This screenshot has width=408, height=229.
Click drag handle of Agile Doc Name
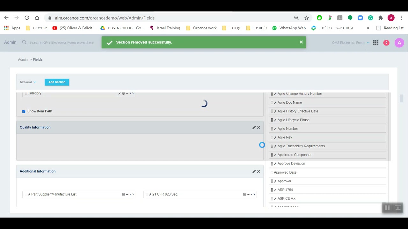point(272,102)
